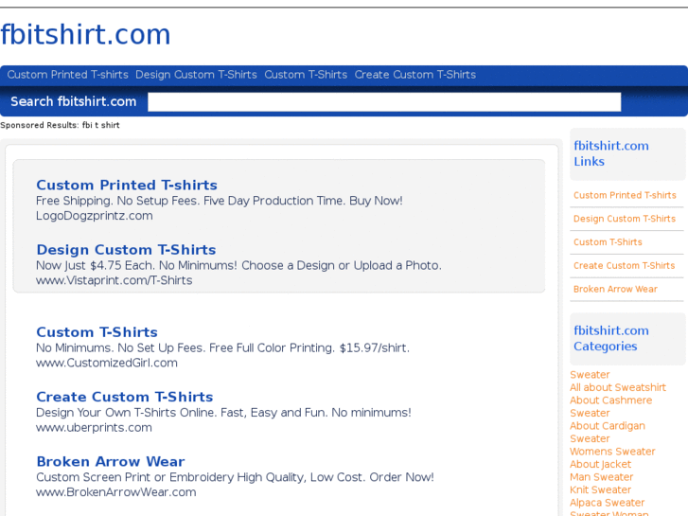The height and width of the screenshot is (516, 688).
Task: Open the Create Custom T-Shirts ad headline
Action: click(x=125, y=397)
